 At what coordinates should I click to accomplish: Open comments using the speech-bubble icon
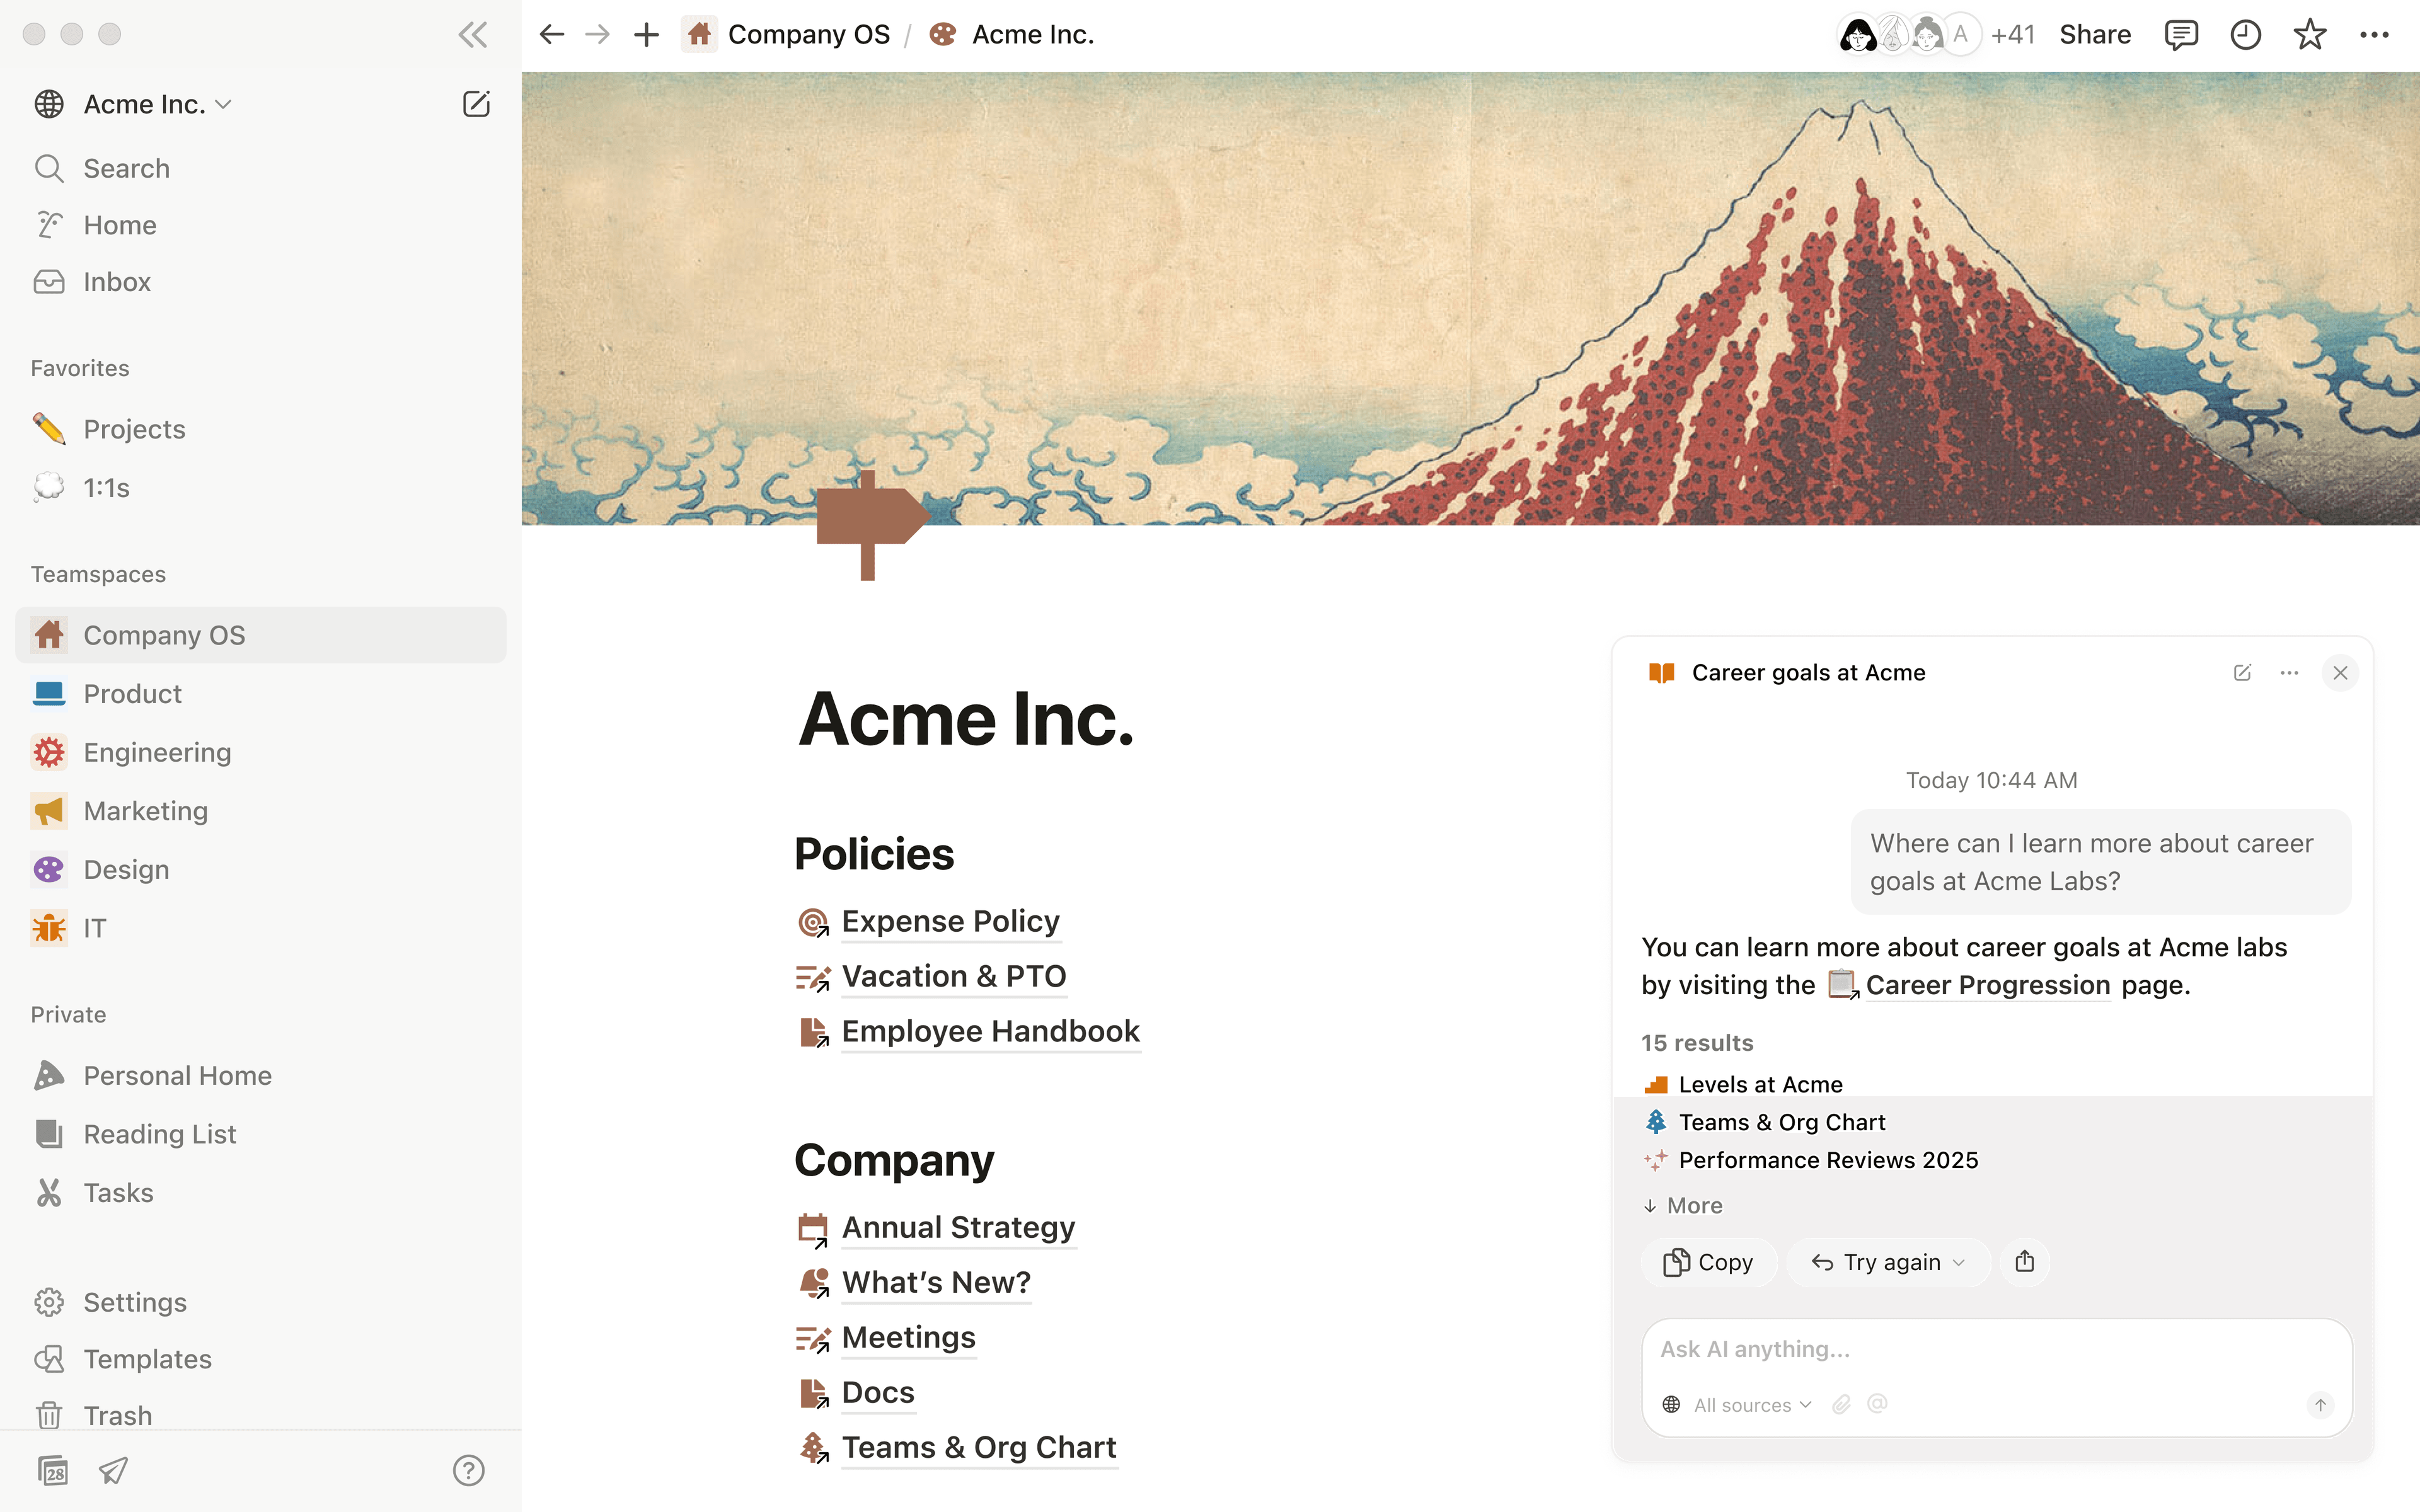(2182, 33)
